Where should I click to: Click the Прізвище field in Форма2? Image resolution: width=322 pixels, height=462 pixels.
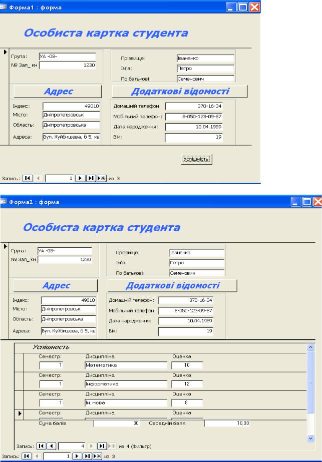tap(197, 252)
